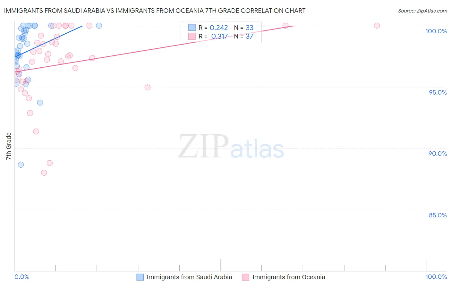
Task: Click the R = 0.242 correlation value
Action: (x=213, y=28)
